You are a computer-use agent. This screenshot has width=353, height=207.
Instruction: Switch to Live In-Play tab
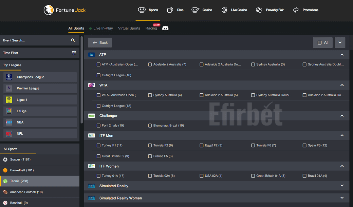point(101,29)
